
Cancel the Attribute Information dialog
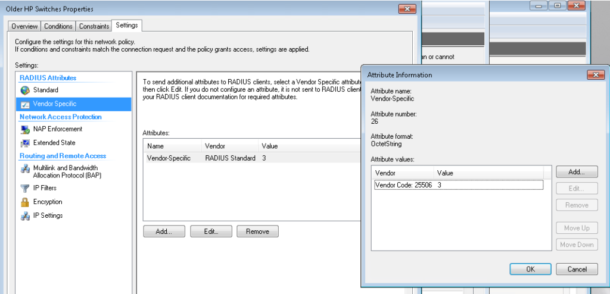577,269
